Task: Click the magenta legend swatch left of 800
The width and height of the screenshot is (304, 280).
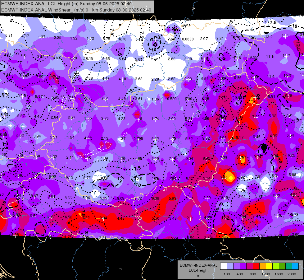Action: pos(250,266)
